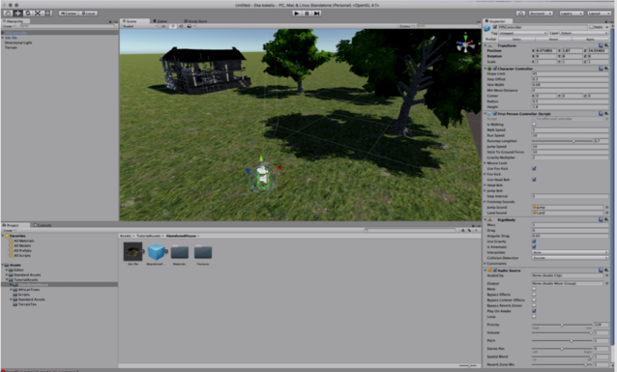The width and height of the screenshot is (617, 372).
Task: Select the Move tool in toolbar
Action: point(17,13)
